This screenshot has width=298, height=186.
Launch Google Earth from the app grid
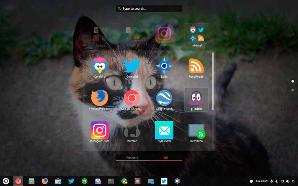[164, 98]
